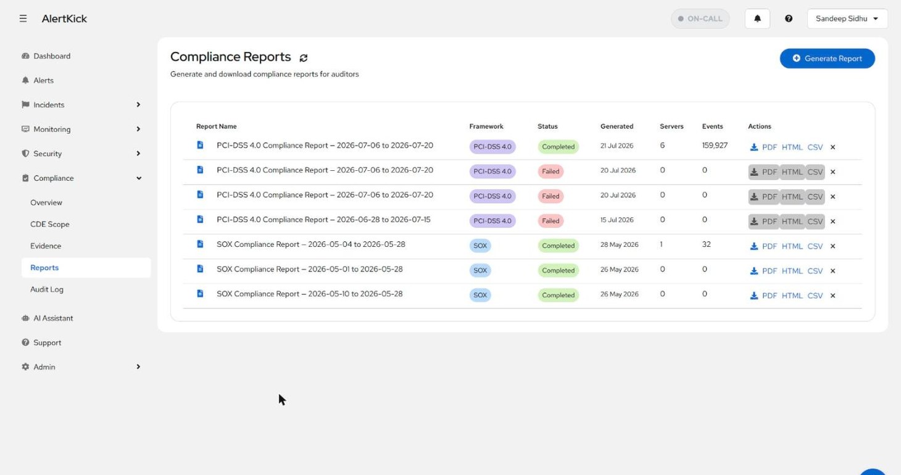Open the Sandeep Sidhu user dropdown

click(847, 19)
